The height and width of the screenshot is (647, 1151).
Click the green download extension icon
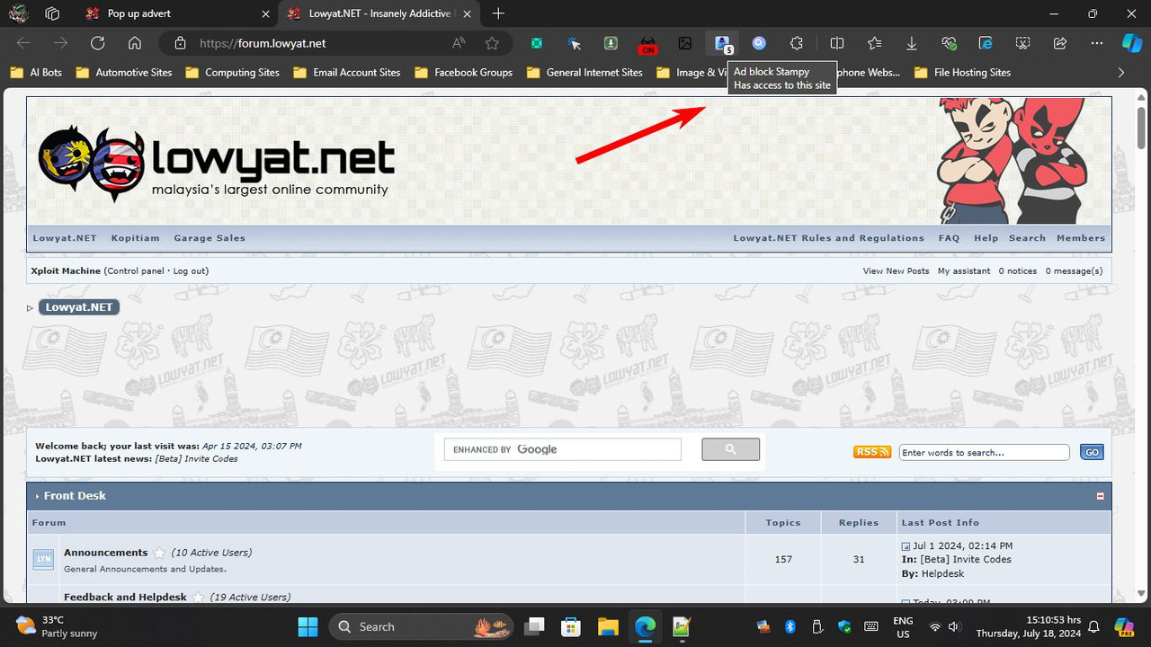[611, 43]
